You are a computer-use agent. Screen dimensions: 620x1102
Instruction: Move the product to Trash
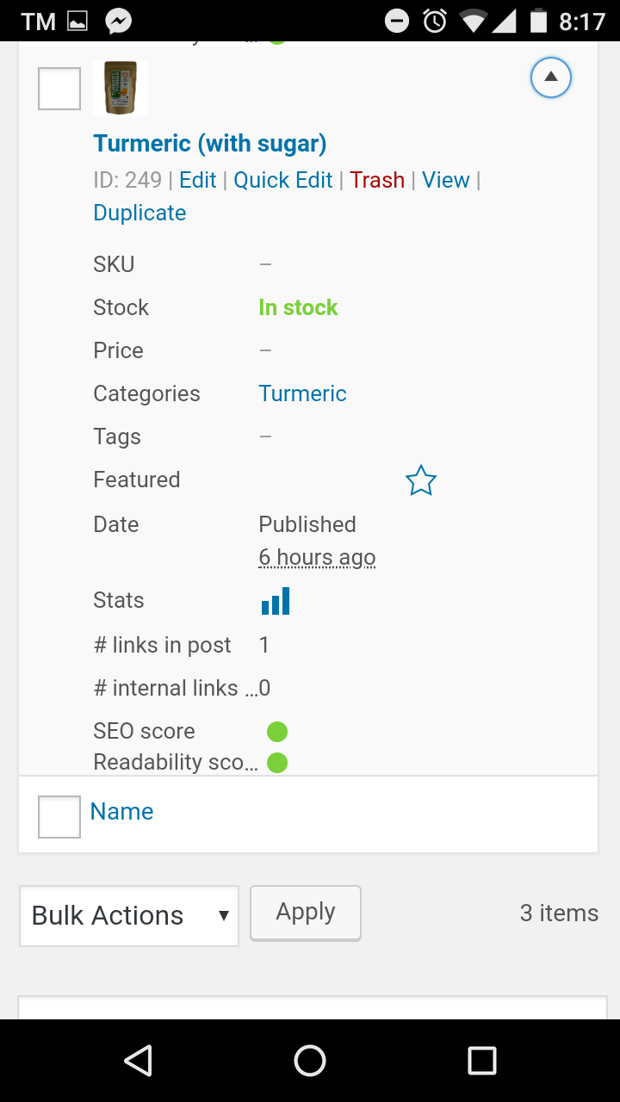(377, 180)
